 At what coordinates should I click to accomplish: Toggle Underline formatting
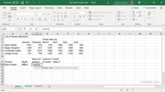tap(25, 19)
